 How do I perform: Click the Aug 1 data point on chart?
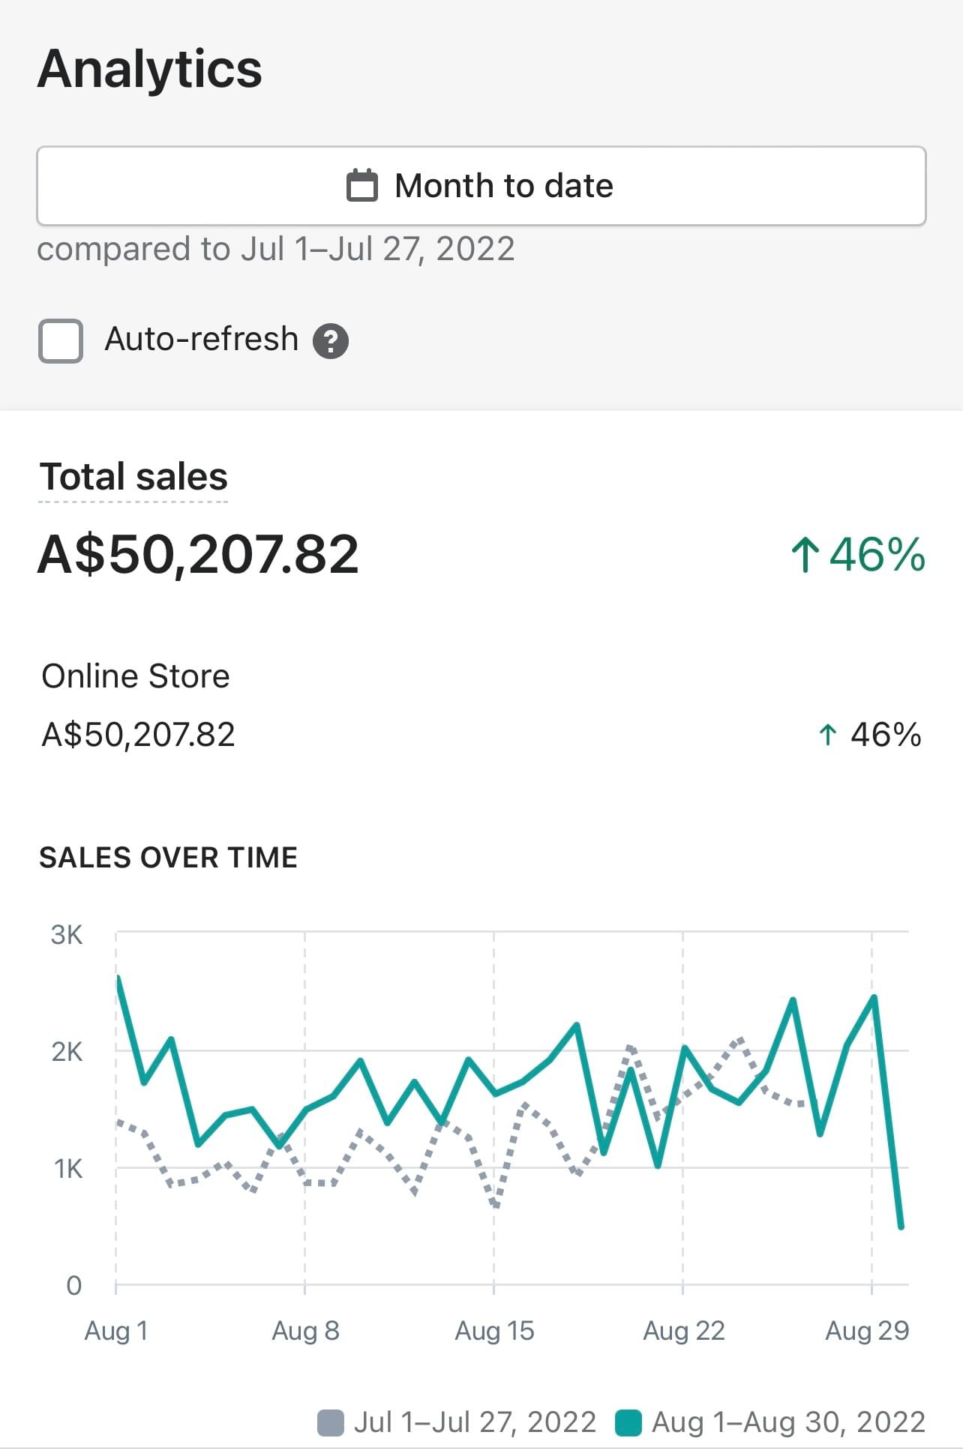(x=119, y=978)
